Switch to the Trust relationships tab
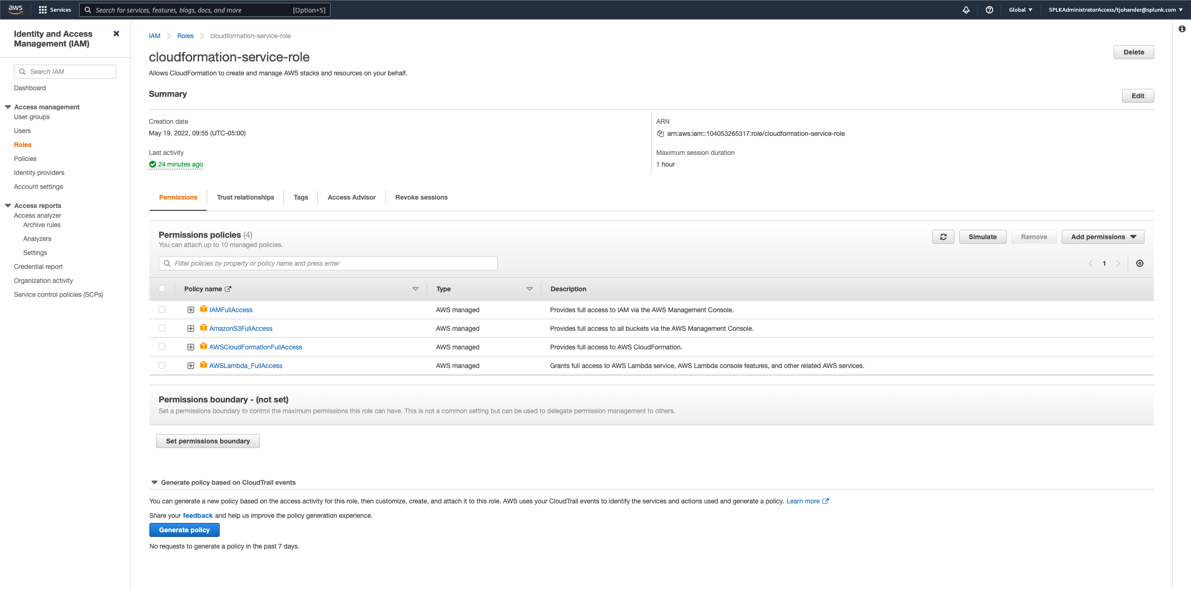 [245, 197]
